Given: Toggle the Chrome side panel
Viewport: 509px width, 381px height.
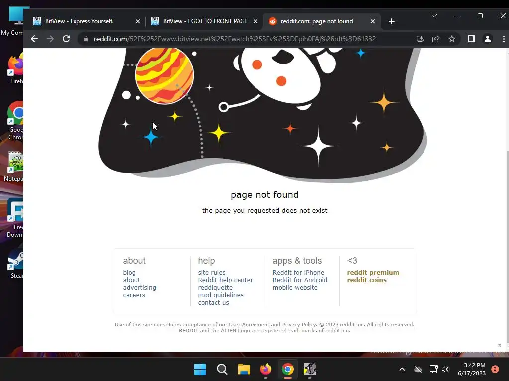Looking at the screenshot, I should click(x=471, y=39).
